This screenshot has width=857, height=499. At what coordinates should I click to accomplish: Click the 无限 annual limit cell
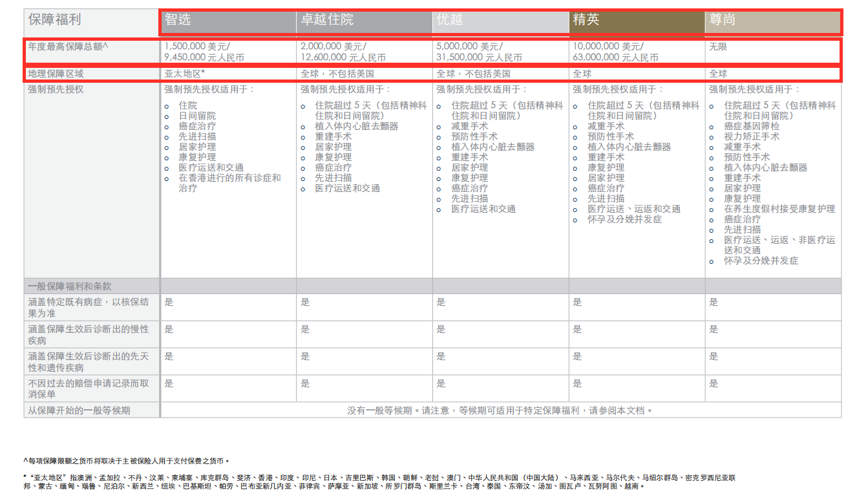[x=718, y=47]
